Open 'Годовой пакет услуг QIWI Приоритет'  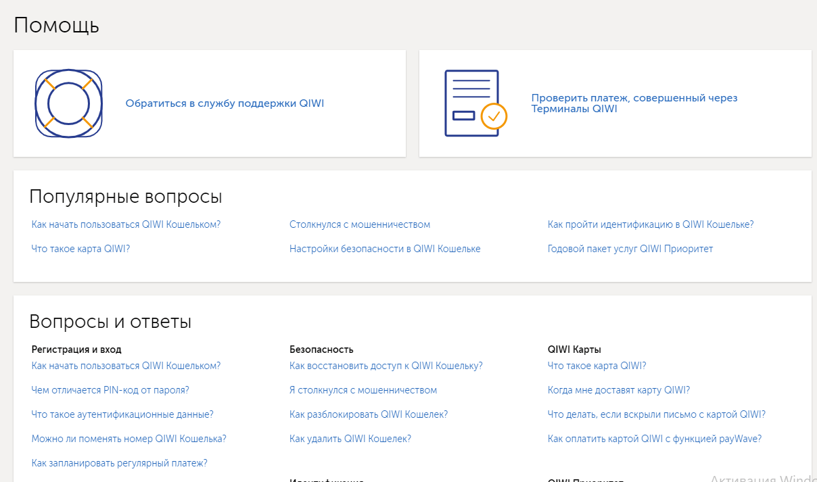(x=630, y=249)
